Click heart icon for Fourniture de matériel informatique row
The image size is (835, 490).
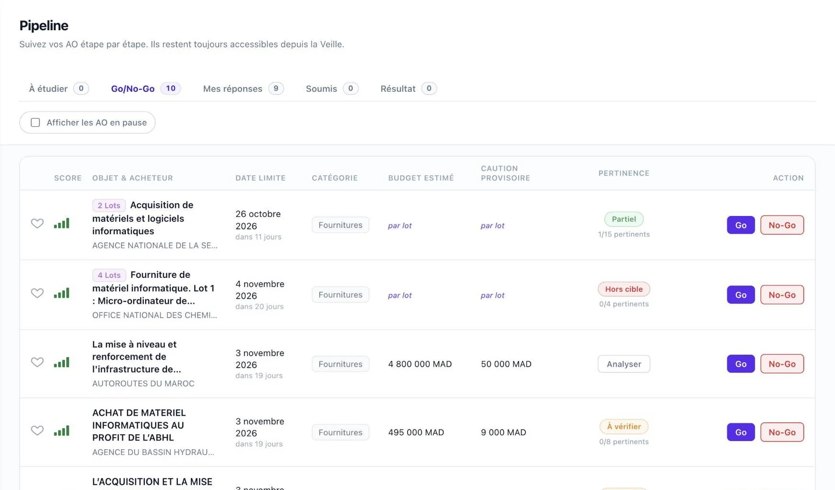coord(37,293)
